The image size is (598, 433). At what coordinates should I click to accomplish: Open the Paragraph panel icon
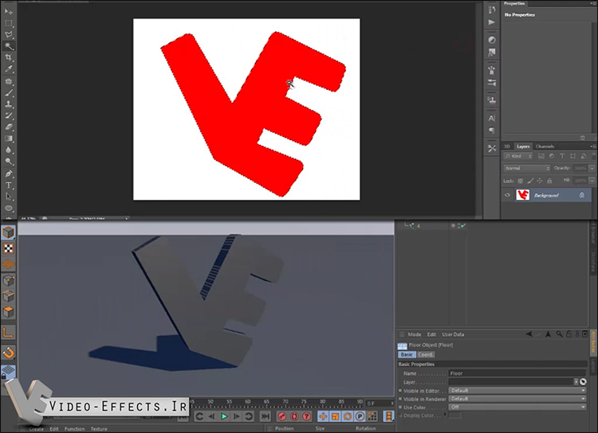492,131
